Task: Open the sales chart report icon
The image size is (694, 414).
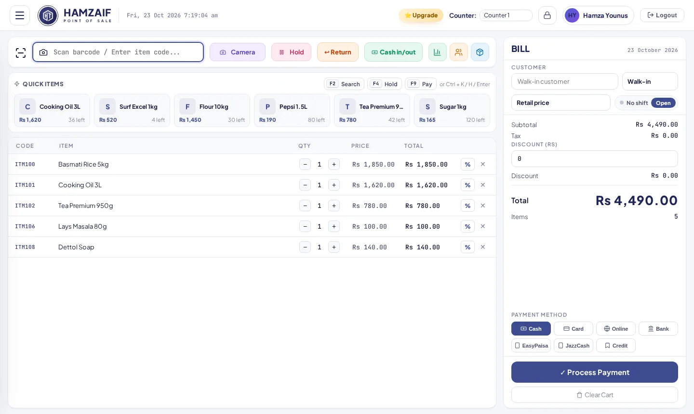Action: pyautogui.click(x=438, y=52)
